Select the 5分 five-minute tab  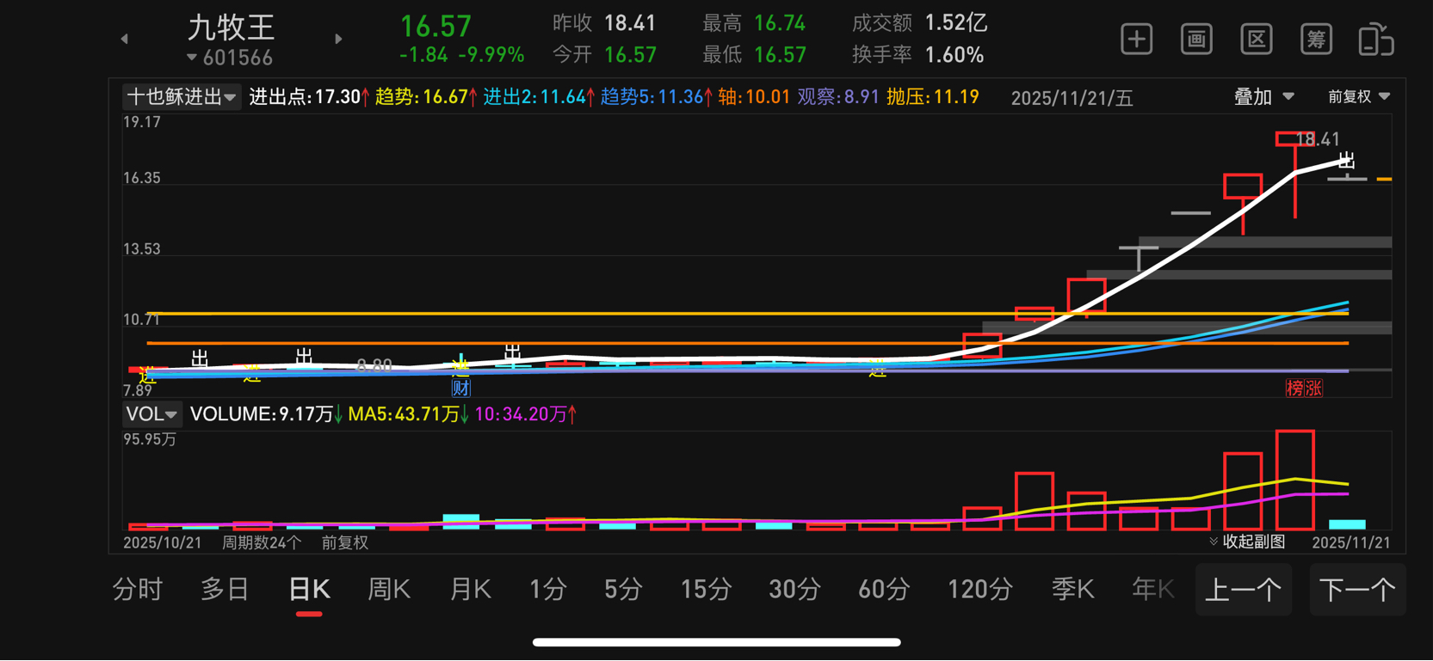point(623,590)
